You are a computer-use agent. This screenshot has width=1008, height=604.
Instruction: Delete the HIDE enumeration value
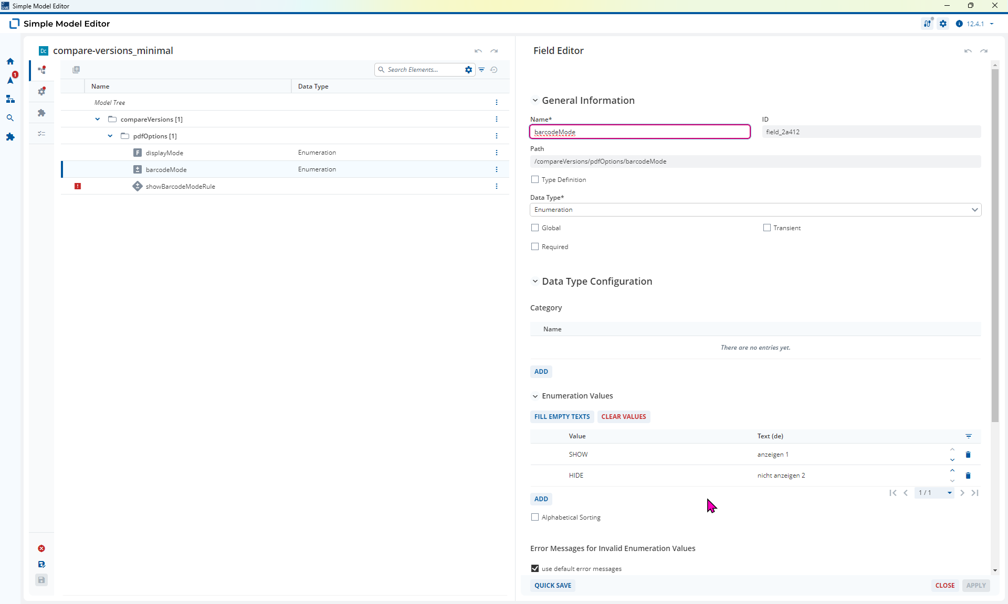pos(968,476)
